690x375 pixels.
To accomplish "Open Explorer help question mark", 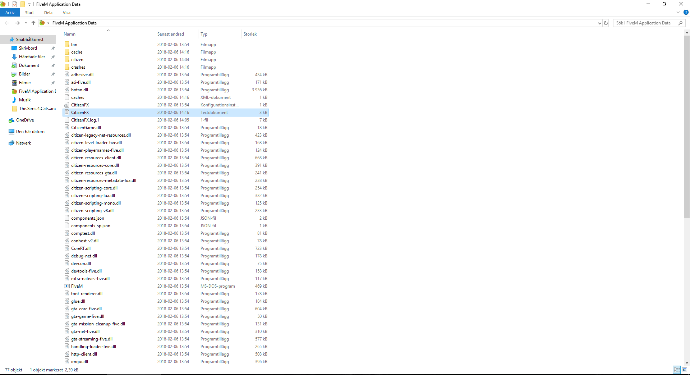I will 686,13.
